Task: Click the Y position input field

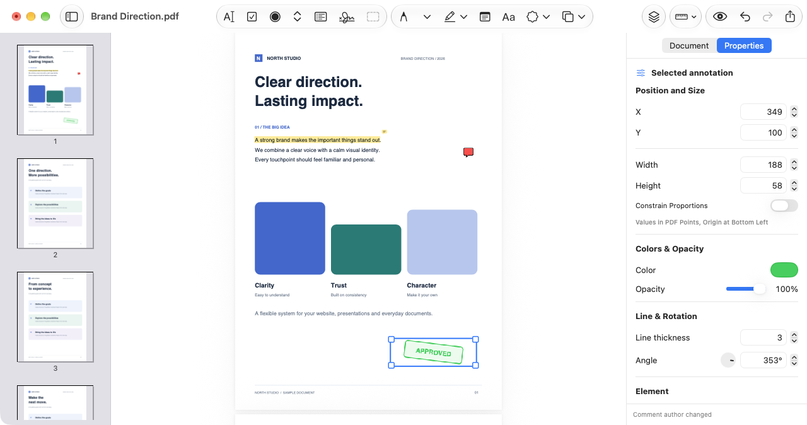Action: (x=763, y=132)
